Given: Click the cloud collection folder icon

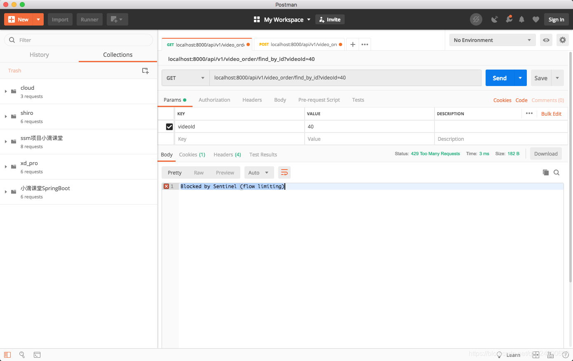Looking at the screenshot, I should pos(14,91).
